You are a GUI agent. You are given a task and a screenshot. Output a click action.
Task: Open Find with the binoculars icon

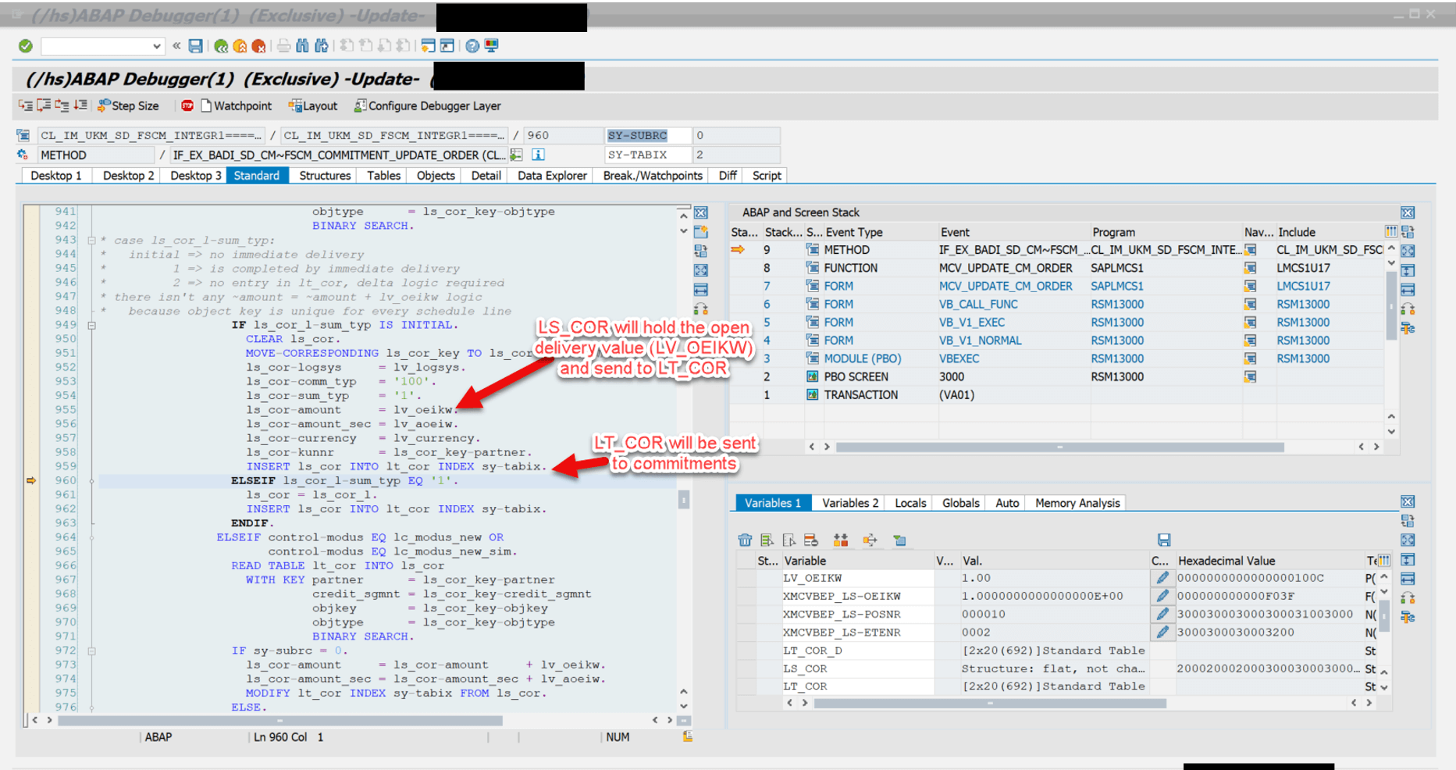click(303, 45)
